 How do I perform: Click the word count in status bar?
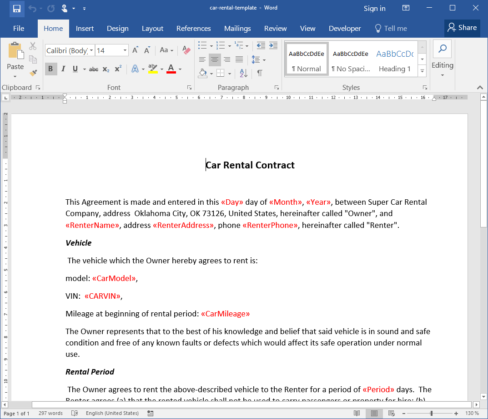[x=50, y=413]
